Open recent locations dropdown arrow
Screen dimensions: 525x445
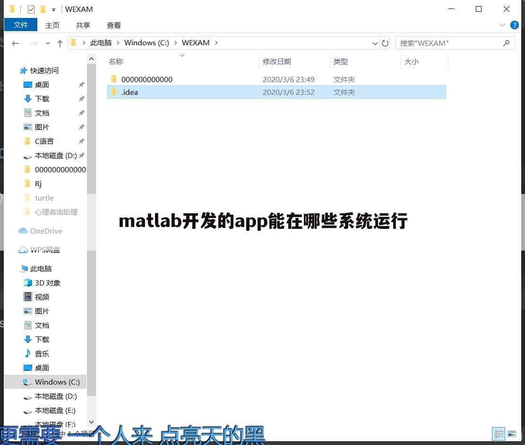tap(48, 43)
